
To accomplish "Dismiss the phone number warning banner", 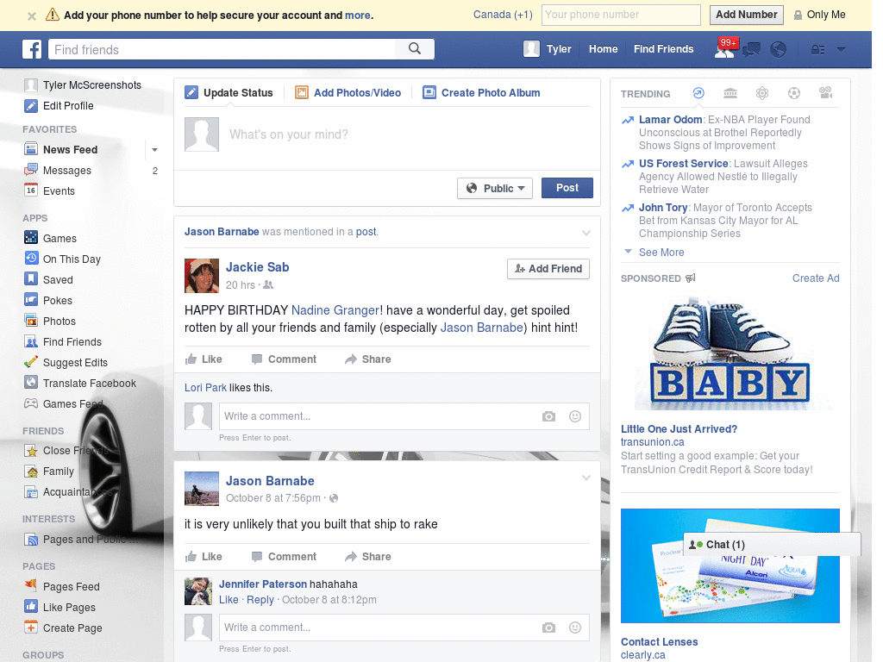I will [x=32, y=16].
